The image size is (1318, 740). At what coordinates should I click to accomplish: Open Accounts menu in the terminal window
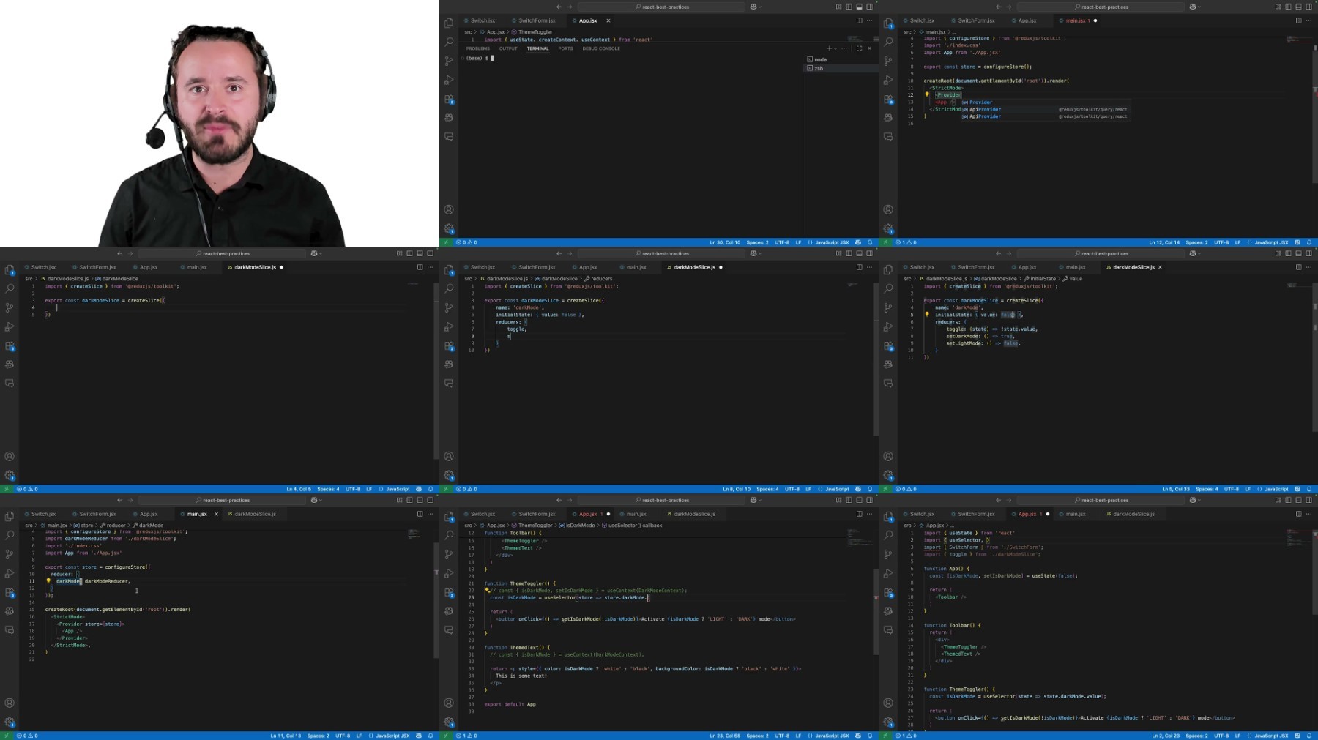coord(449,209)
